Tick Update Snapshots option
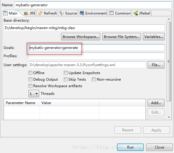This screenshot has width=174, height=153. [66, 73]
